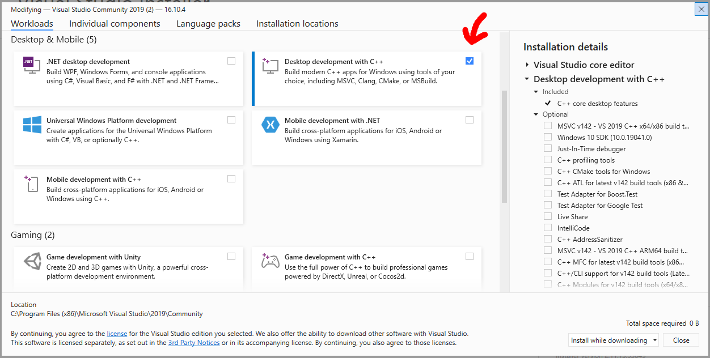Open the Language packs tab
710x358 pixels.
208,24
